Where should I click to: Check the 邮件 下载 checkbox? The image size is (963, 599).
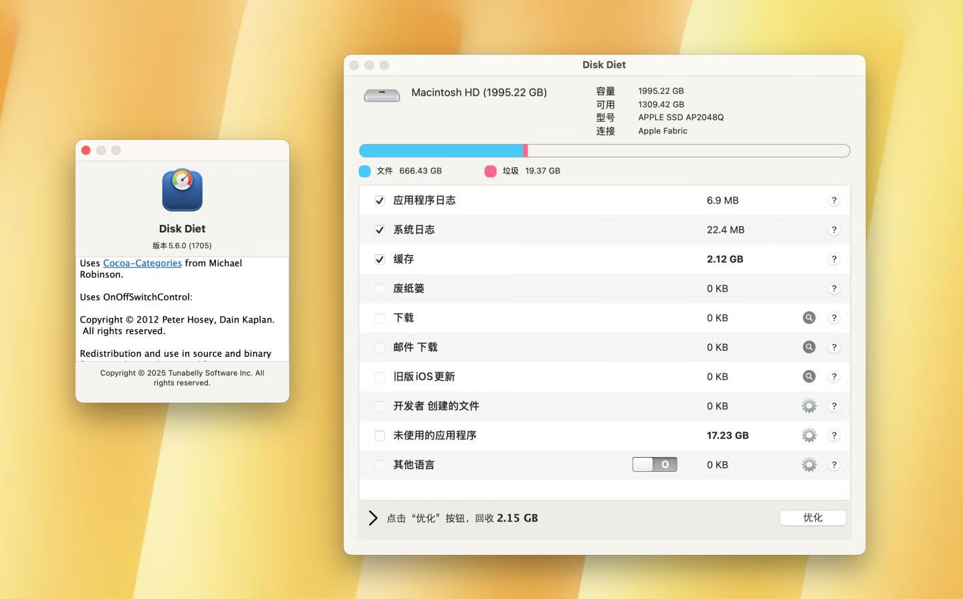380,348
